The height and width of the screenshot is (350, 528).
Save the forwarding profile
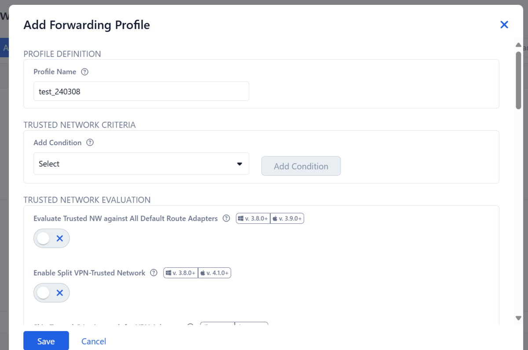pos(46,340)
